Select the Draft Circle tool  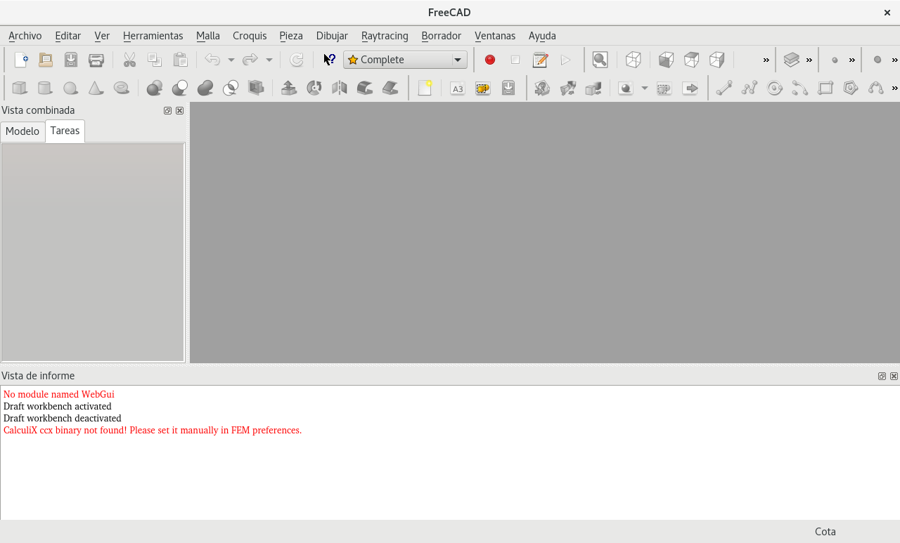(775, 88)
